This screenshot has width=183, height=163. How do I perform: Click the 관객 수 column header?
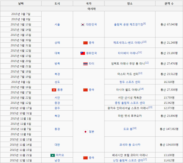pos(169,3)
